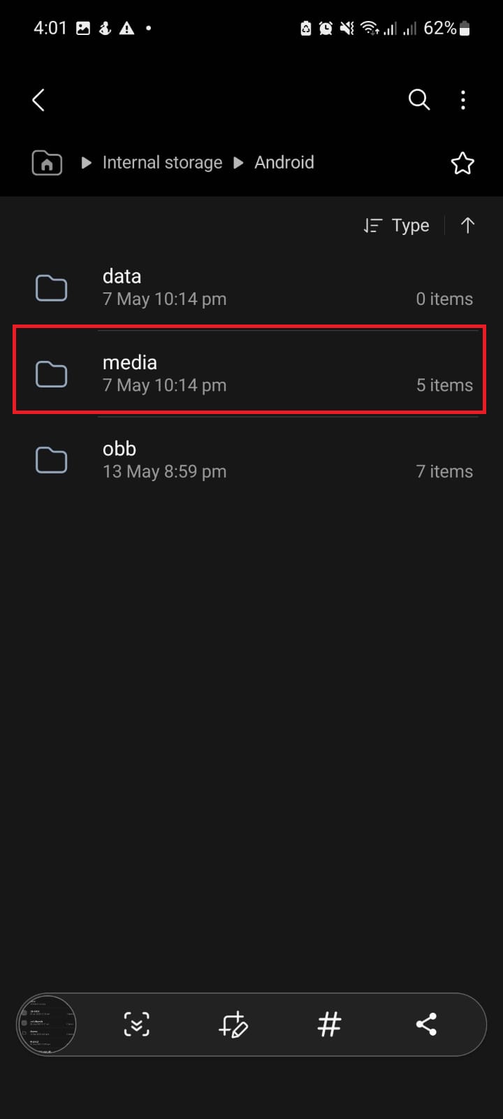This screenshot has width=503, height=1119.
Task: Open the search magnifier icon
Action: click(418, 100)
